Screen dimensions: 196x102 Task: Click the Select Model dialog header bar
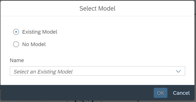pos(97,9)
